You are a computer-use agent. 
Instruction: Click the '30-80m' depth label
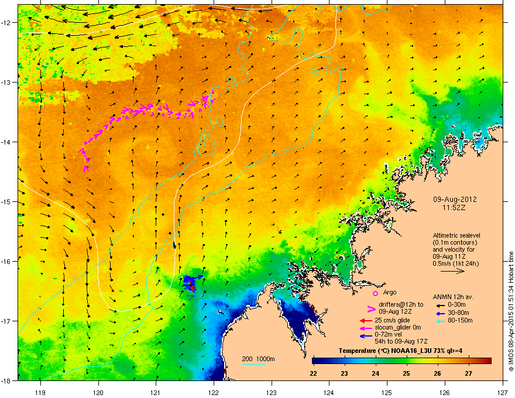458,313
